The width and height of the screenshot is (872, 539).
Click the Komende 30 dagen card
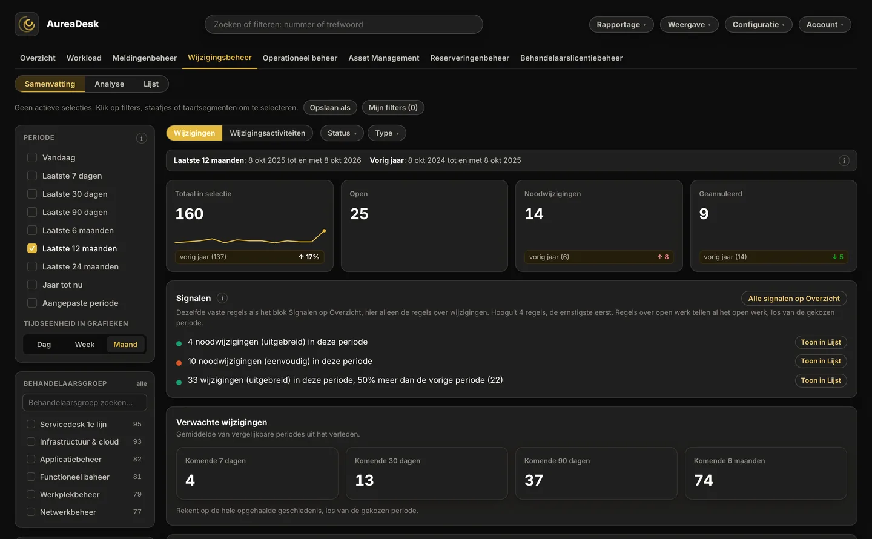(427, 473)
